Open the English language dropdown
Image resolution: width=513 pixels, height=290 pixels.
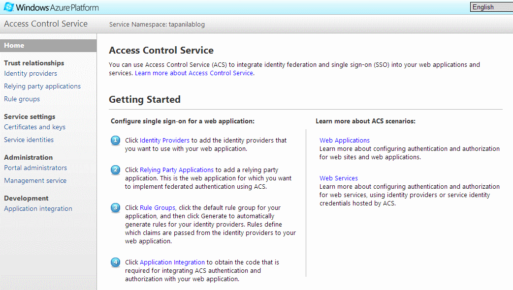point(491,7)
